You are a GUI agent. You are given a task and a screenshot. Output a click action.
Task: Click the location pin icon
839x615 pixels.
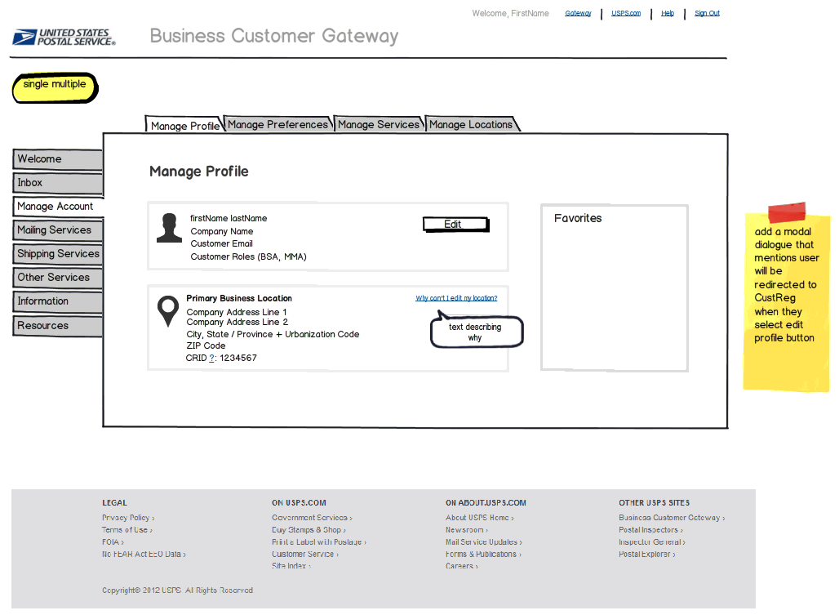point(167,311)
